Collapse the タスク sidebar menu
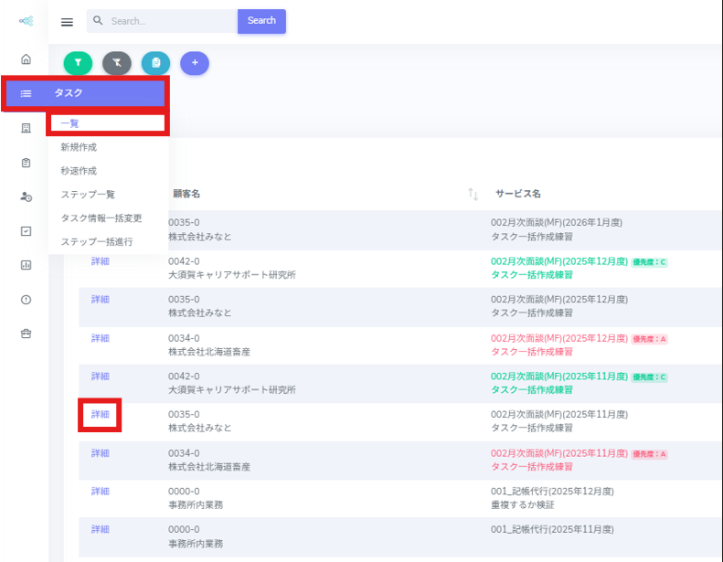Screen dimensions: 723x562 pos(85,93)
